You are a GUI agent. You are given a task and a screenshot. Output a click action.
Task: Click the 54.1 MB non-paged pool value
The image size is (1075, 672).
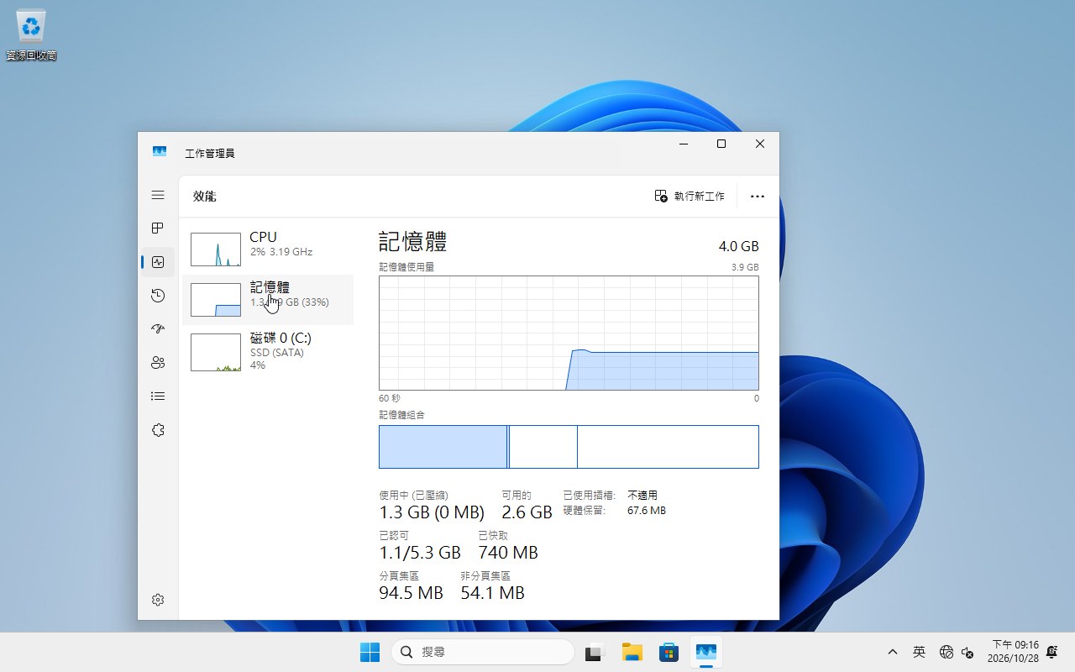[492, 593]
